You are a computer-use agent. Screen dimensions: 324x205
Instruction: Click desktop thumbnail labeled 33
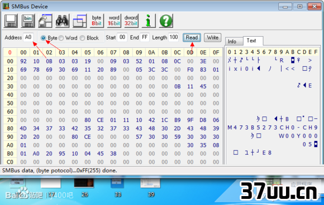pyautogui.click(x=117, y=183)
